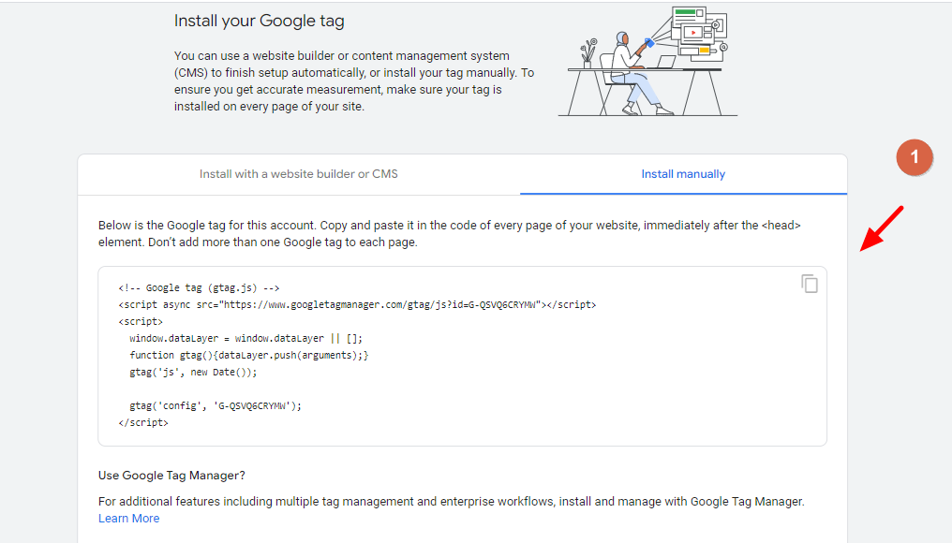Viewport: 952px width, 543px height.
Task: Click the Use Google Tag Manager? heading
Action: click(x=171, y=475)
